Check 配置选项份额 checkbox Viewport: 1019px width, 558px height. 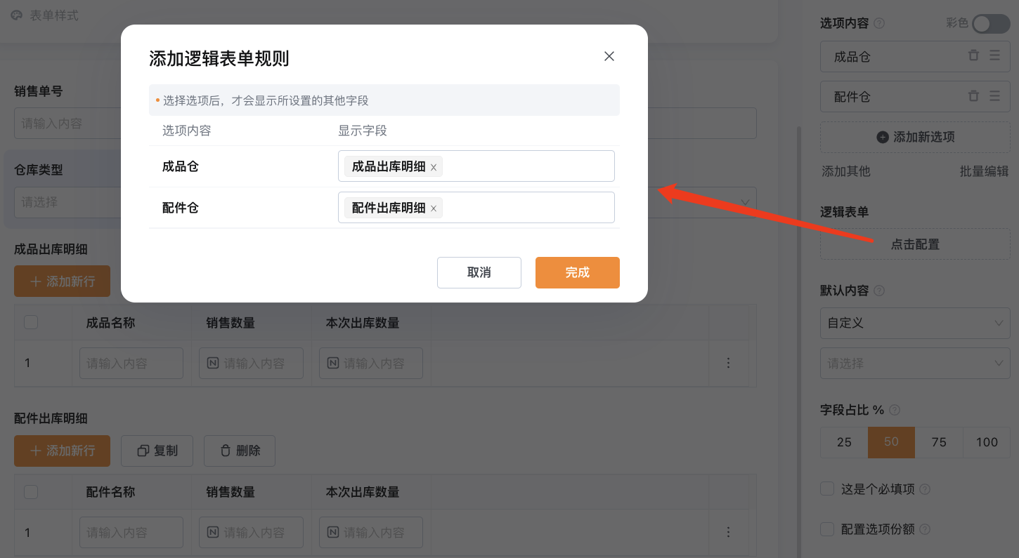click(827, 529)
